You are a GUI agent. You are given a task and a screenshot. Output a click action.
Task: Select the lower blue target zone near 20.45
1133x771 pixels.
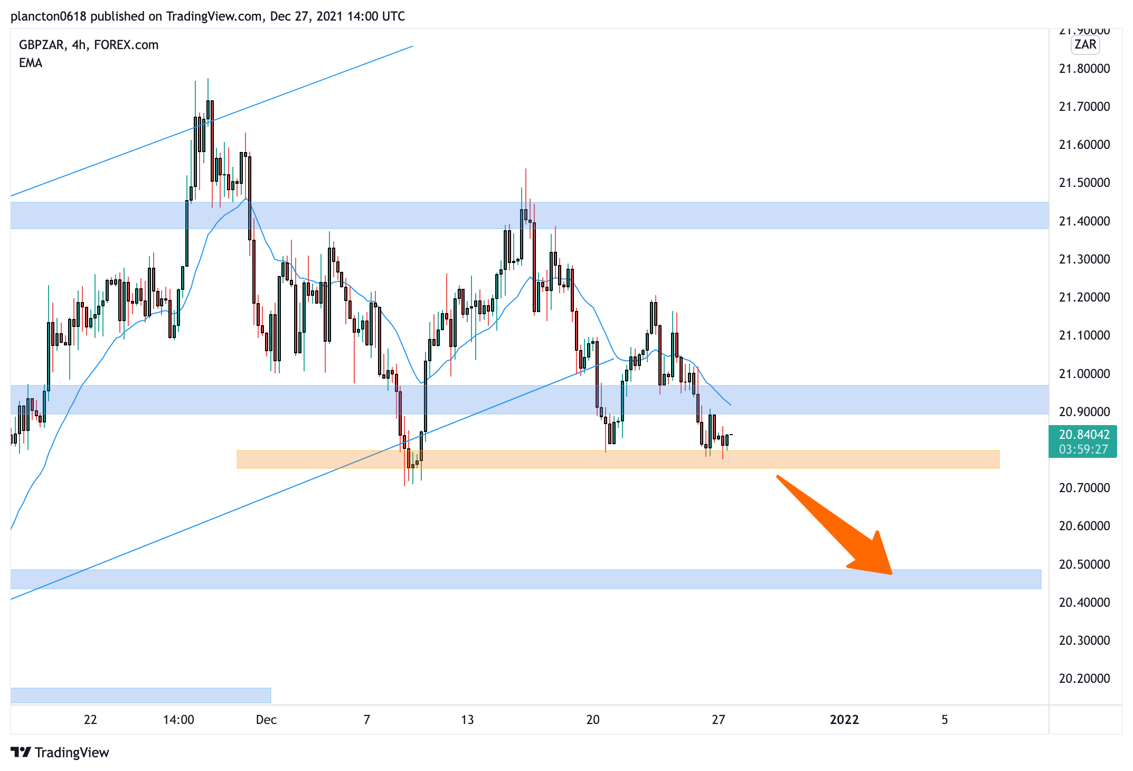click(x=526, y=579)
